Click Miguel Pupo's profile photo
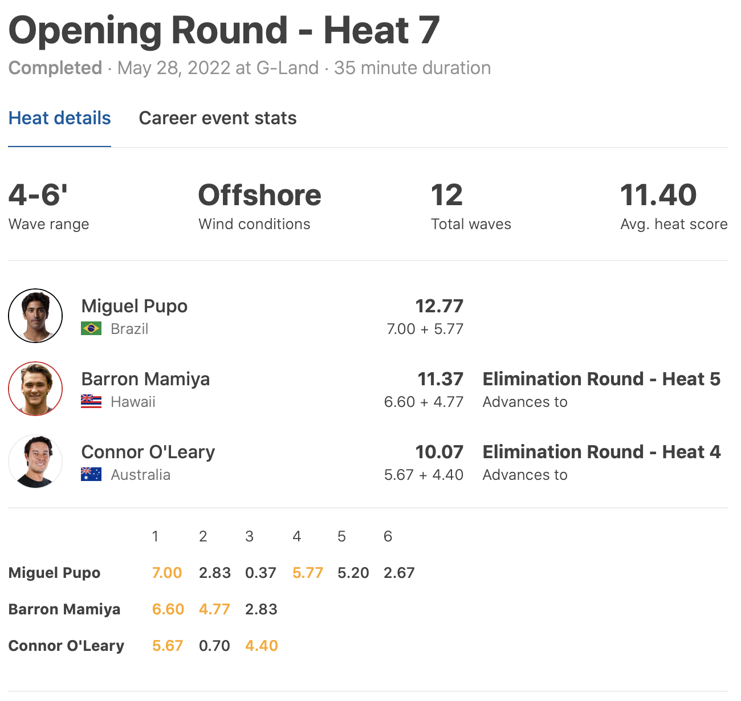The width and height of the screenshot is (741, 701). point(35,316)
